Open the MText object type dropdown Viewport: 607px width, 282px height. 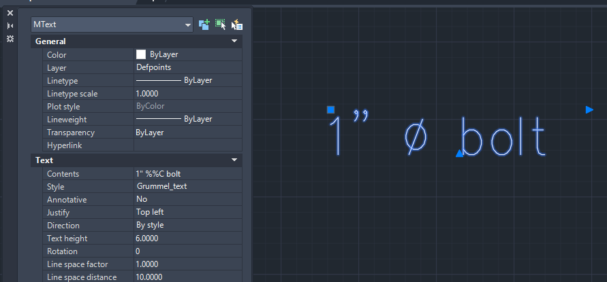click(112, 24)
